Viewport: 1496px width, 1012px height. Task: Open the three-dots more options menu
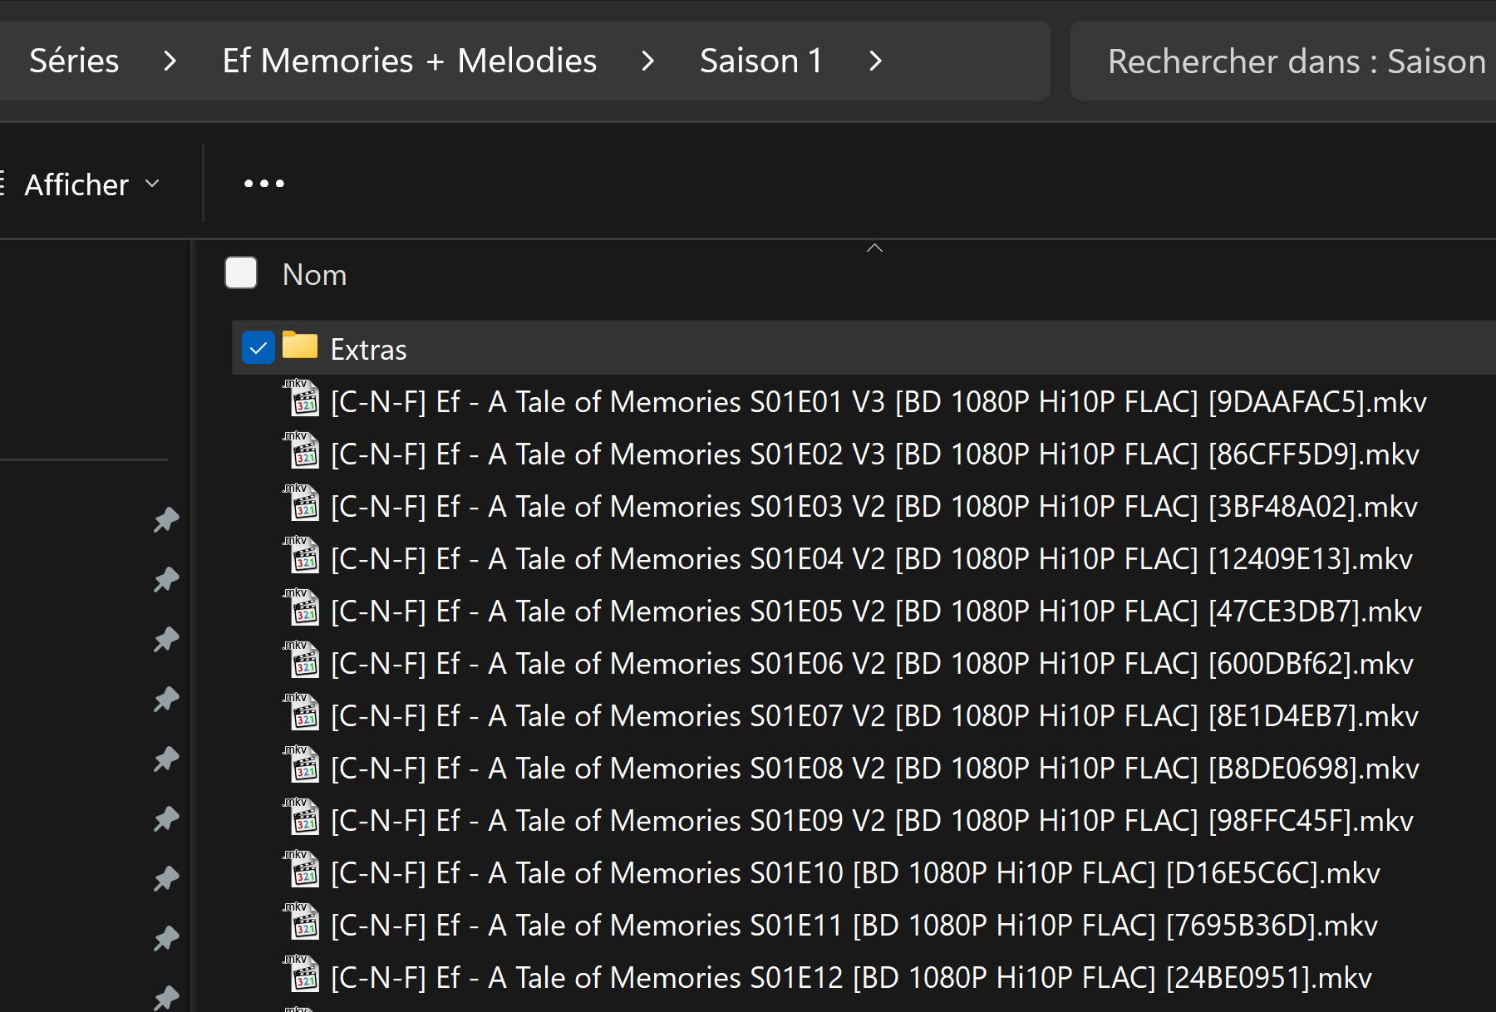[264, 184]
